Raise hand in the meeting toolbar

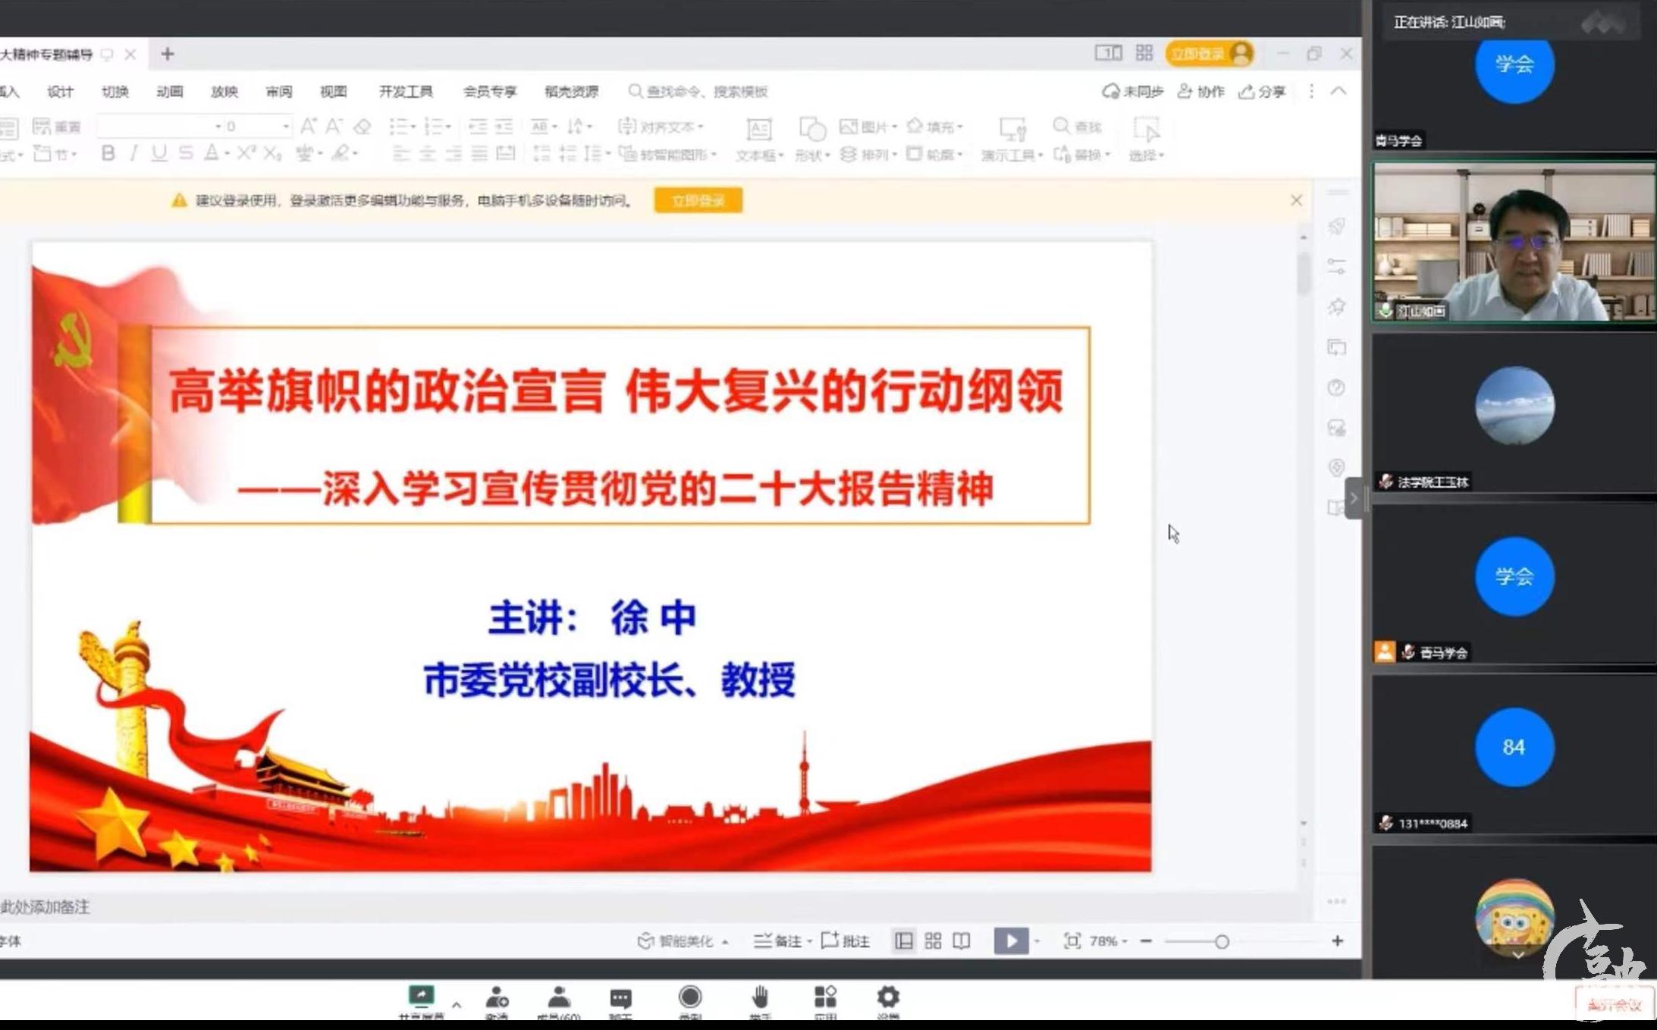760,997
